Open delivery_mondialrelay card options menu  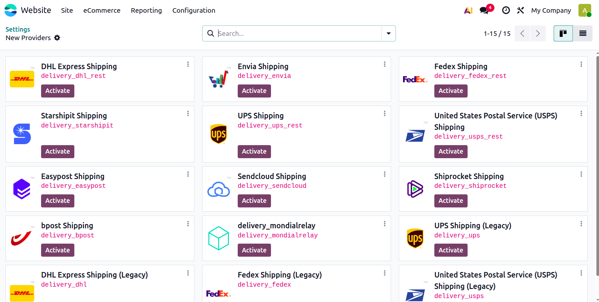coord(385,224)
